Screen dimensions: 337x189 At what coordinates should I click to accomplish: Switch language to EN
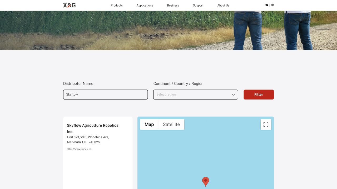(266, 5)
